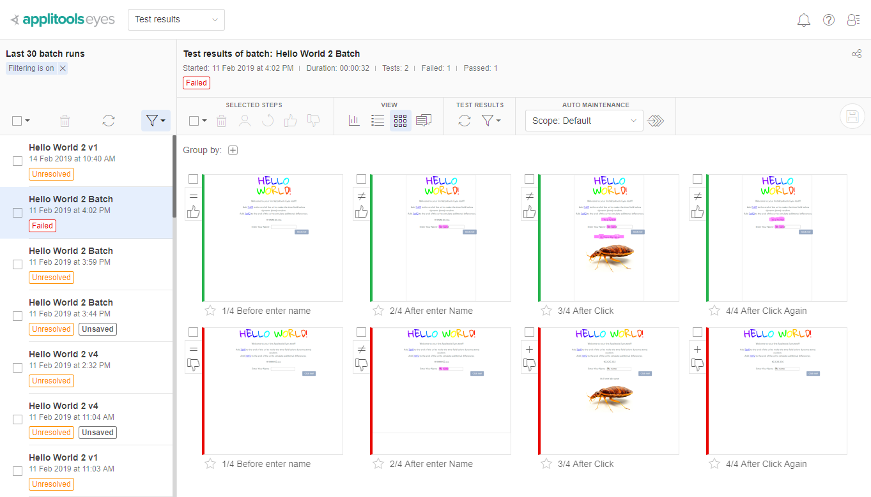Select the grid thumbnails view icon
The width and height of the screenshot is (871, 497).
(x=401, y=121)
